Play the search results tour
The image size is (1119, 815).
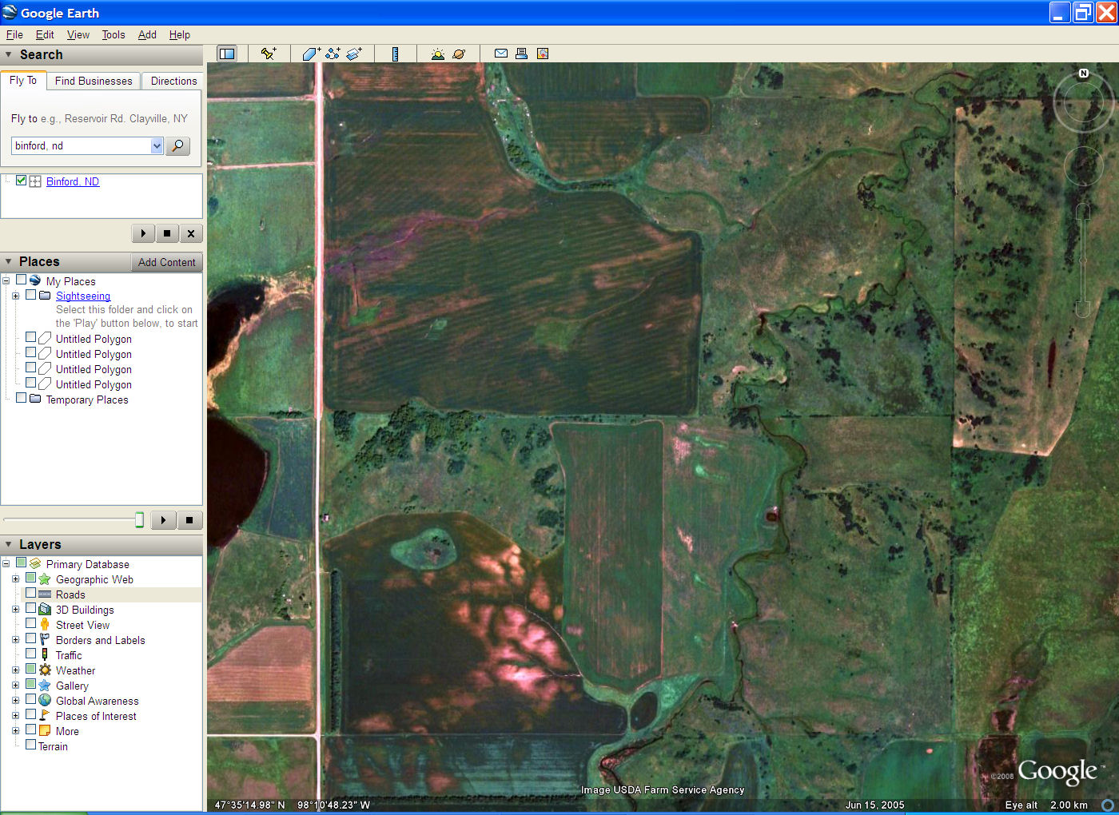[143, 233]
